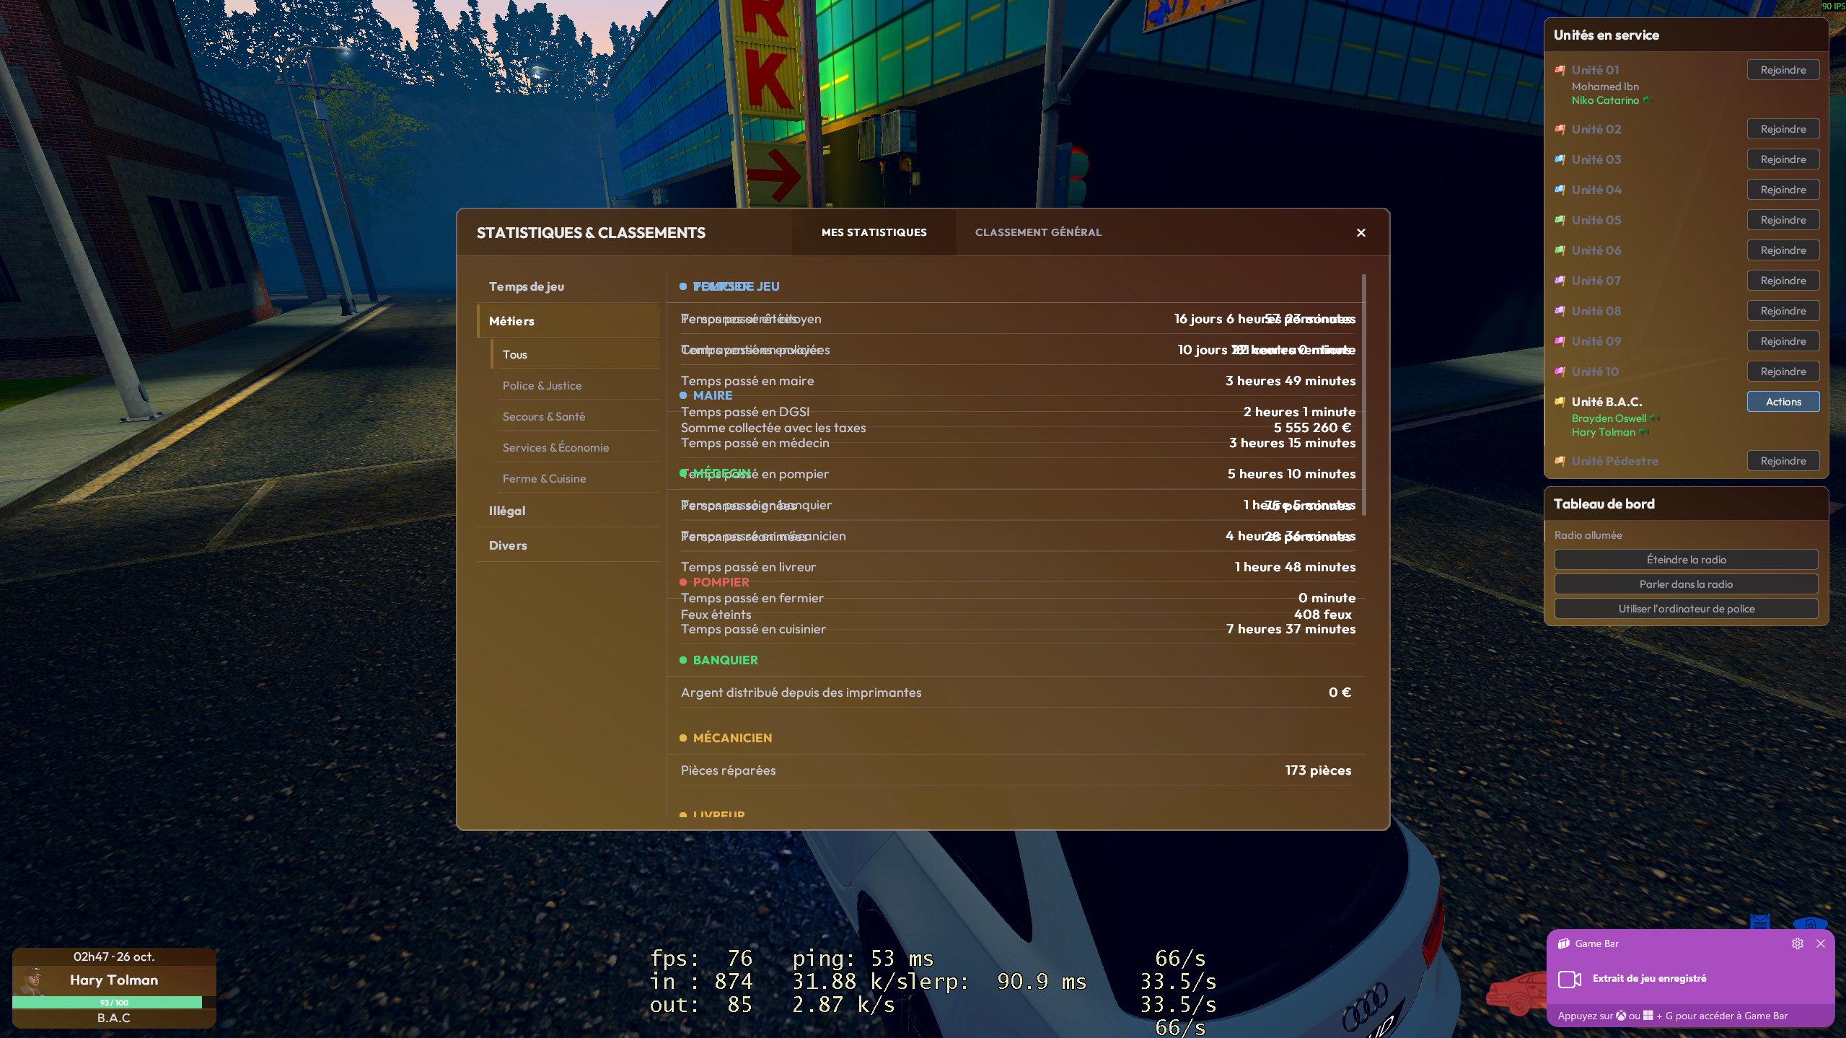1846x1038 pixels.
Task: Join Unité 02 with Rejoindre
Action: tap(1783, 129)
